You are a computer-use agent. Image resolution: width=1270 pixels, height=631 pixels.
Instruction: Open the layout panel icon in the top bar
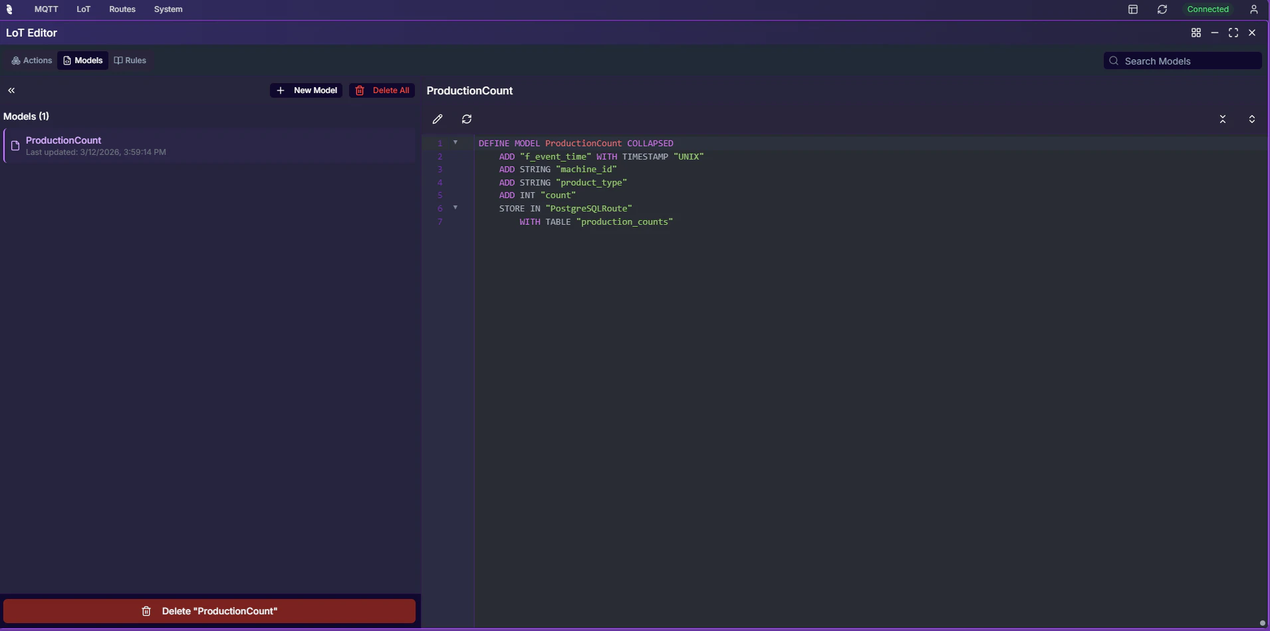click(1134, 9)
